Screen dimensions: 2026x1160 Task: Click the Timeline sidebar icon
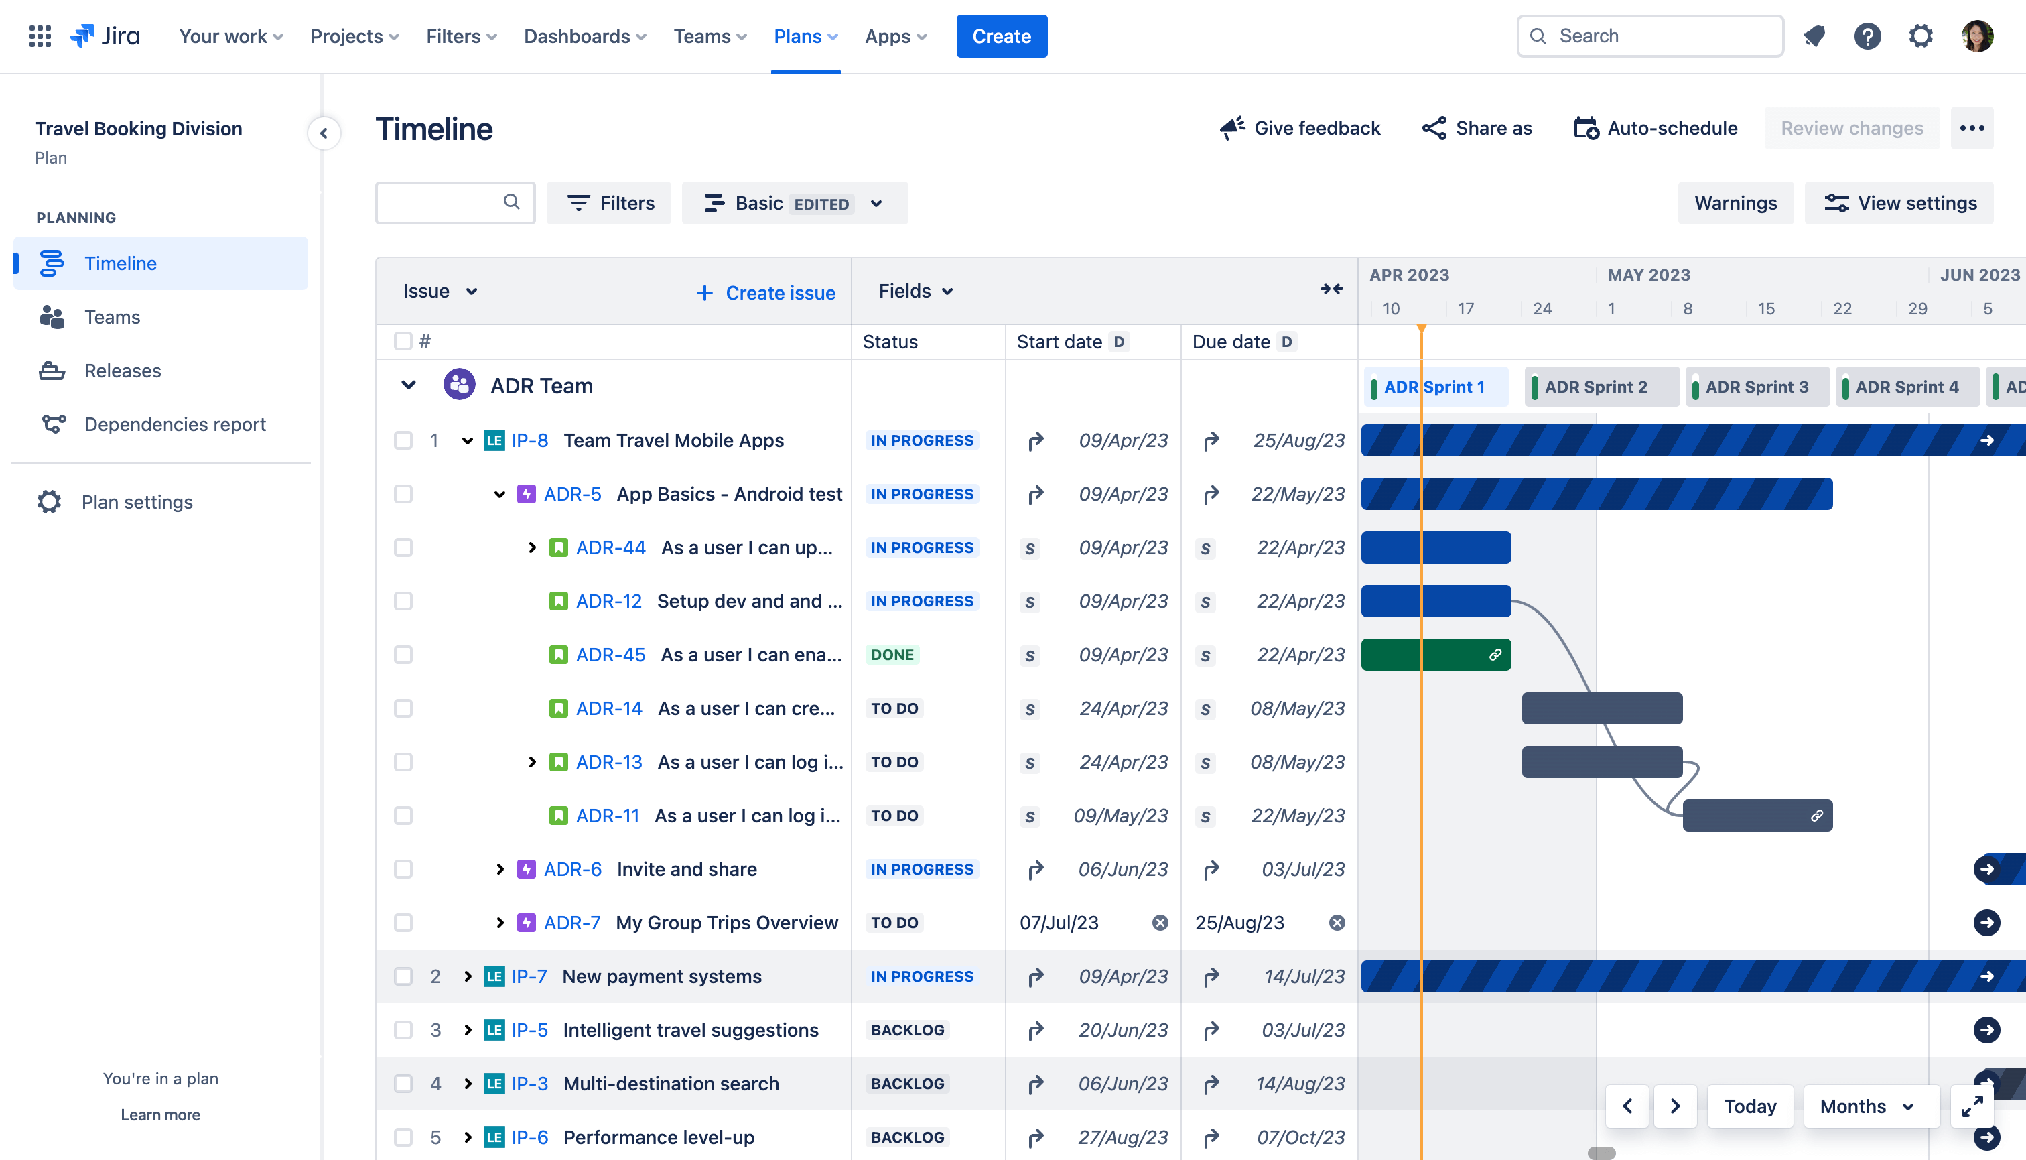(52, 262)
